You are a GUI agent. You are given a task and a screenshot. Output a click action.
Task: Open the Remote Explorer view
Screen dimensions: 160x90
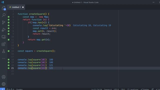pos(4,37)
